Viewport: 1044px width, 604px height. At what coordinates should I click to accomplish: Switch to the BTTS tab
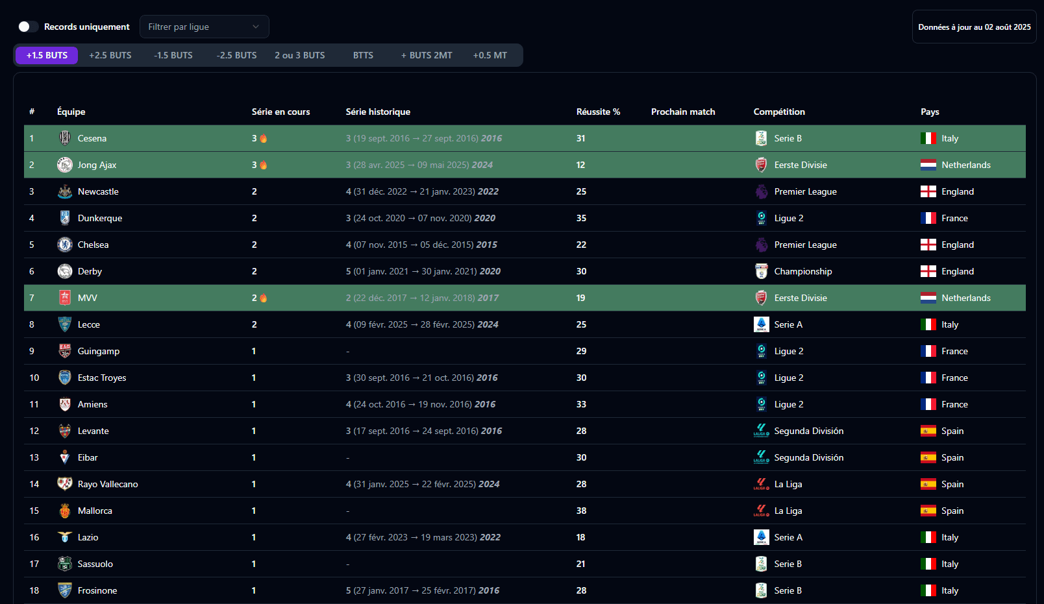coord(363,55)
